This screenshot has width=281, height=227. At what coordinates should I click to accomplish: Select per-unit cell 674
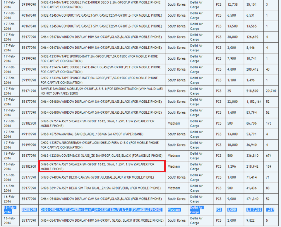pyautogui.click(x=271, y=156)
